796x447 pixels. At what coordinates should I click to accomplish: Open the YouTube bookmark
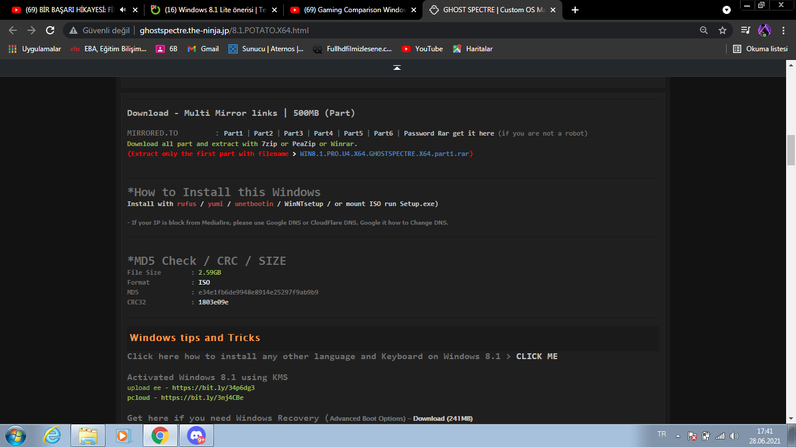(x=422, y=49)
